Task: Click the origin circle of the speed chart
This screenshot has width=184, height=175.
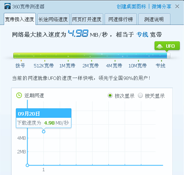Action: tap(27, 165)
